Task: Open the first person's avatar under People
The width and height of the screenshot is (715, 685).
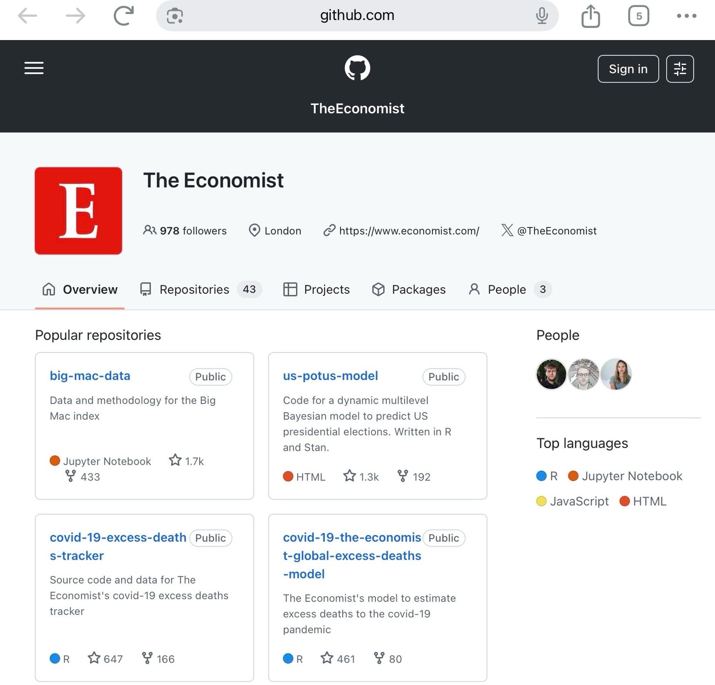Action: (551, 374)
